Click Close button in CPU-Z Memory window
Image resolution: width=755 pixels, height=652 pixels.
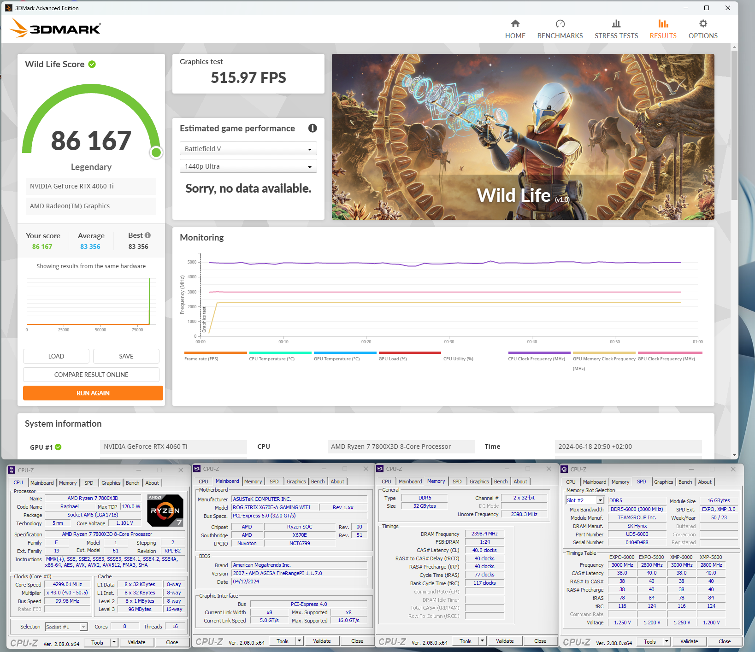(x=540, y=641)
